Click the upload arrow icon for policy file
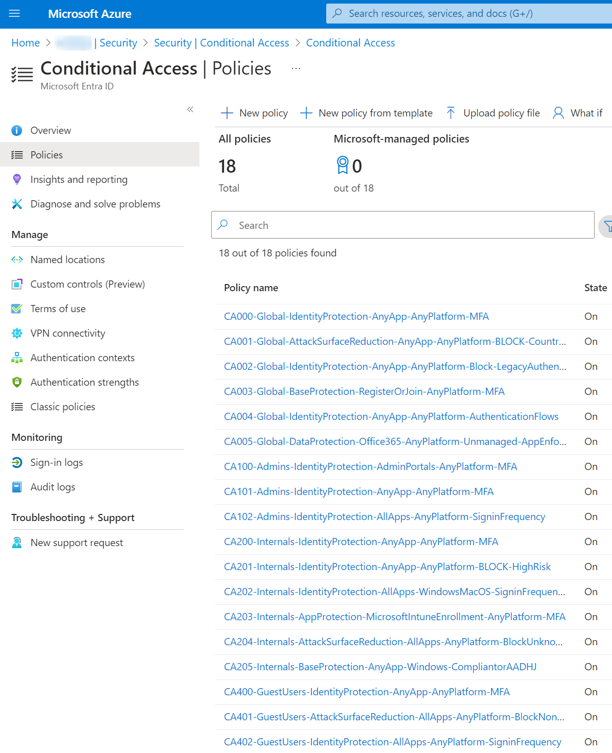The image size is (612, 753). coord(450,113)
